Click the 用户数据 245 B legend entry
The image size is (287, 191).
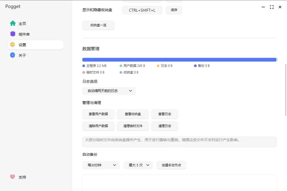point(132,66)
